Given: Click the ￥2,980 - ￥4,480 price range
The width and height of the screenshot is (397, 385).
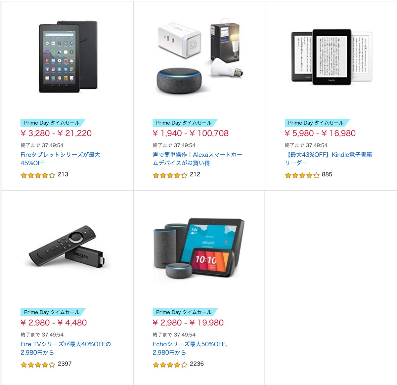Looking at the screenshot, I should coord(54,323).
